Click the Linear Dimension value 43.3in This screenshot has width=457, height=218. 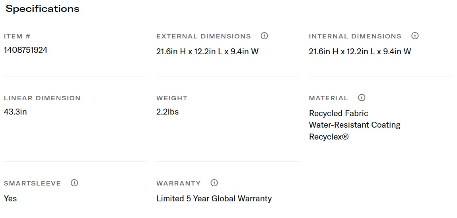pos(16,112)
